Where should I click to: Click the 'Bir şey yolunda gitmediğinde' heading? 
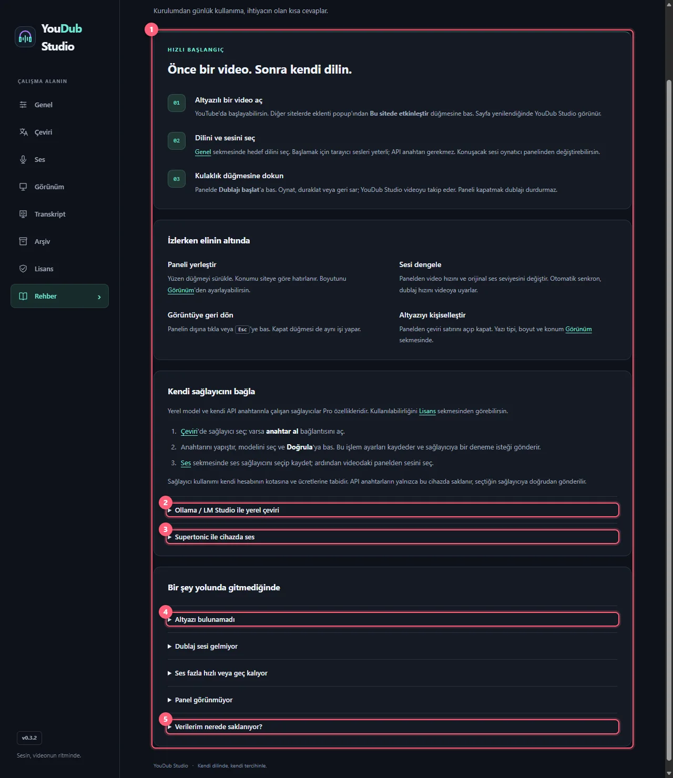[x=224, y=587]
